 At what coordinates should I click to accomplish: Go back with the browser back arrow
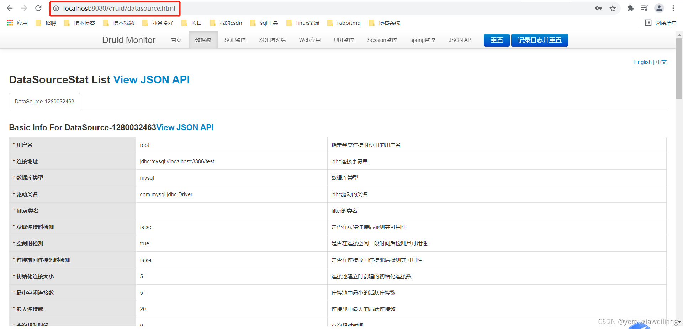pos(10,8)
